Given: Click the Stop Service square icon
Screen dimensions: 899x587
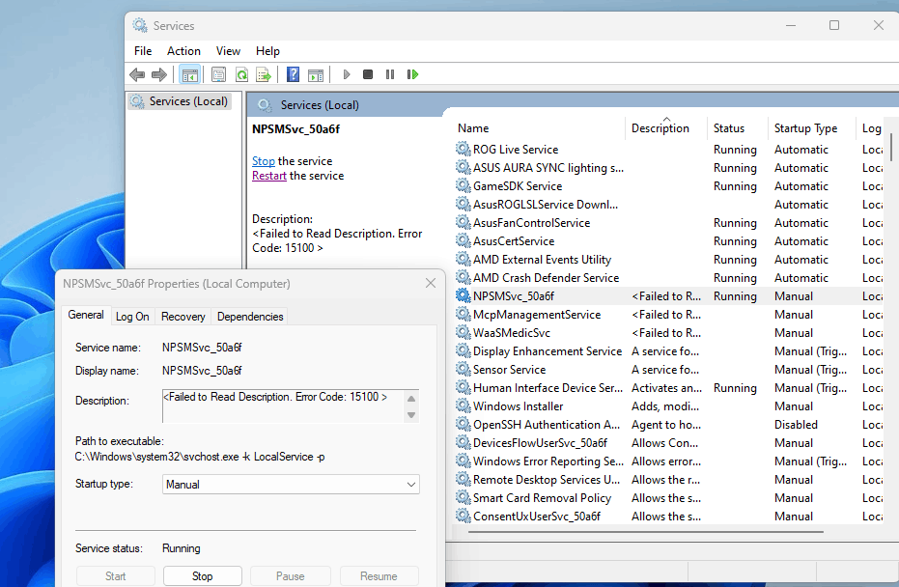Looking at the screenshot, I should pos(368,74).
